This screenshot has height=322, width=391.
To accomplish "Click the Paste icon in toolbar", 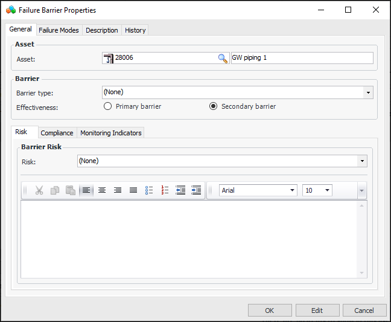I will click(x=71, y=190).
